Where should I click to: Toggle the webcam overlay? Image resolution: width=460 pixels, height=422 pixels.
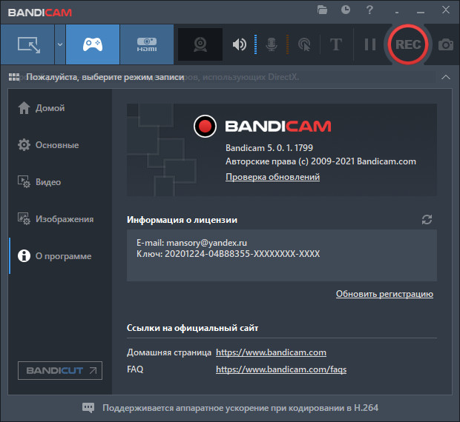pos(200,44)
